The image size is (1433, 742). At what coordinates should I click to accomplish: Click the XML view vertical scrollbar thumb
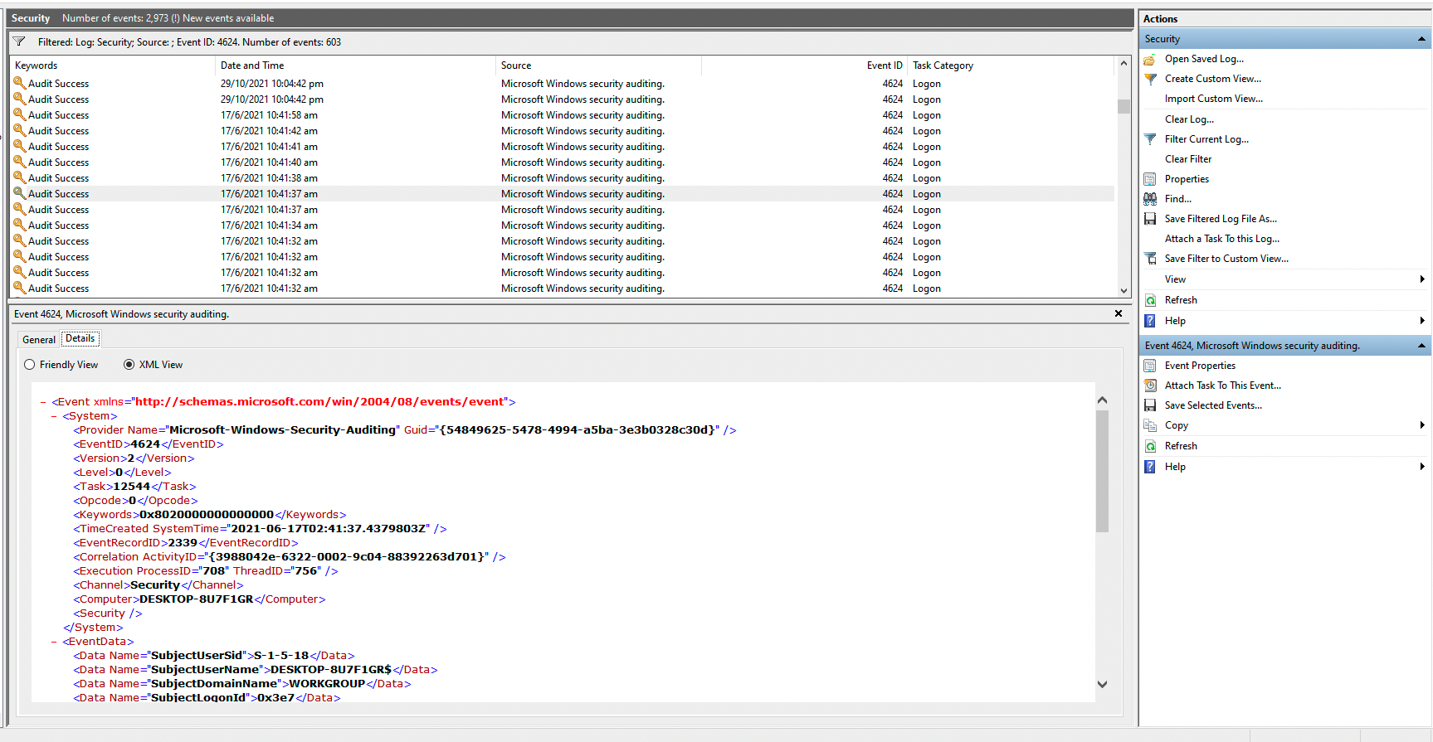pyautogui.click(x=1102, y=471)
